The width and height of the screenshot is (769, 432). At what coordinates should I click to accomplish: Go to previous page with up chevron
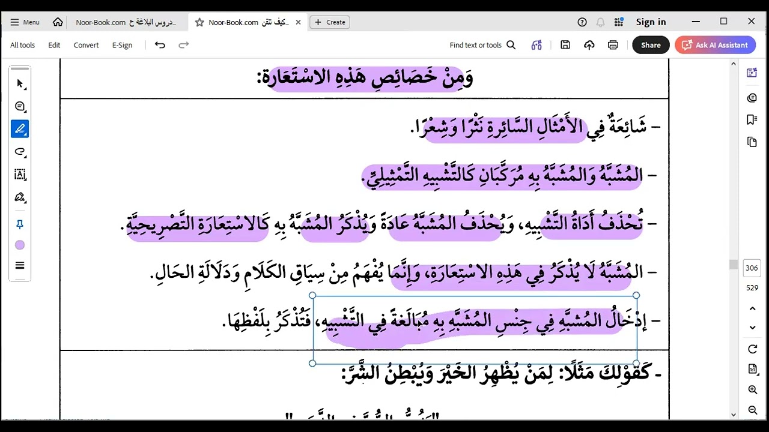click(x=752, y=308)
